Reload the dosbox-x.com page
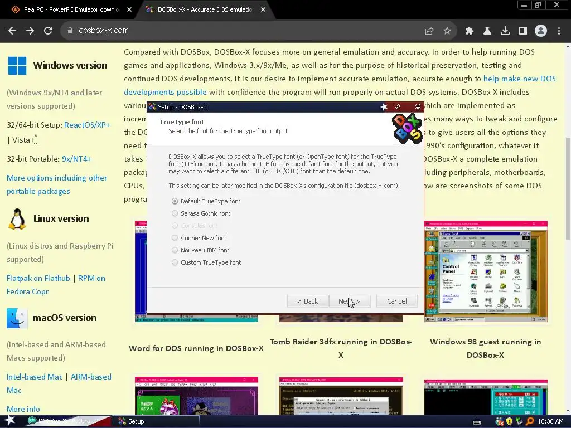 point(48,31)
